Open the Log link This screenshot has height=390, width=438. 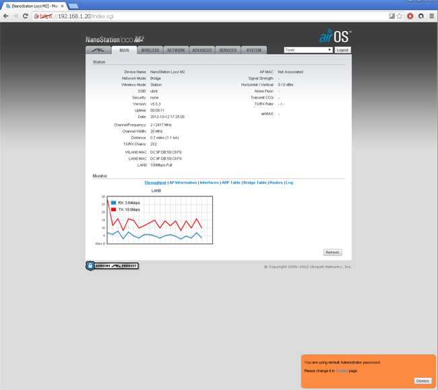click(289, 183)
